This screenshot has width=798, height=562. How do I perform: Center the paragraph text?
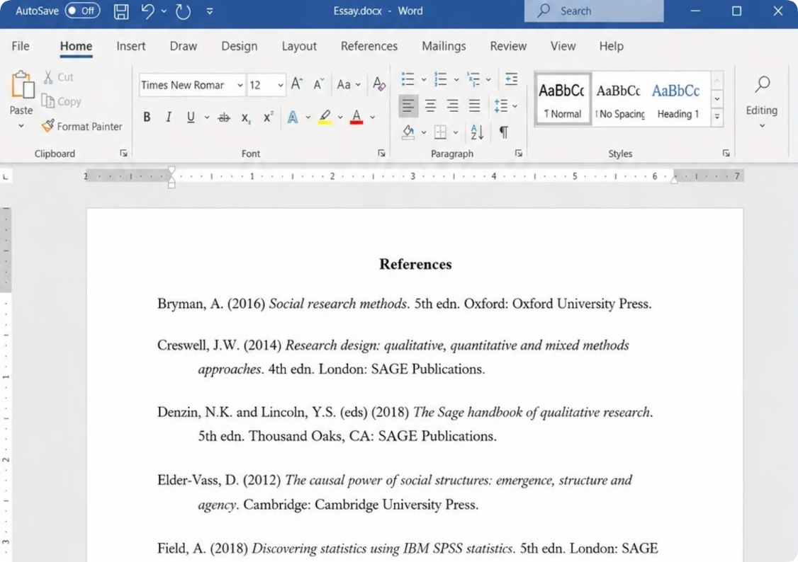click(431, 105)
